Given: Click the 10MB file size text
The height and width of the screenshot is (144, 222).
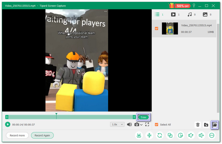Looking at the screenshot, I should coord(211,32).
